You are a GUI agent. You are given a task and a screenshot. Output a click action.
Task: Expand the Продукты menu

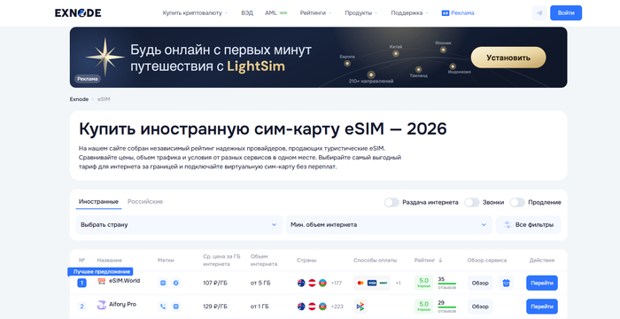(x=361, y=13)
